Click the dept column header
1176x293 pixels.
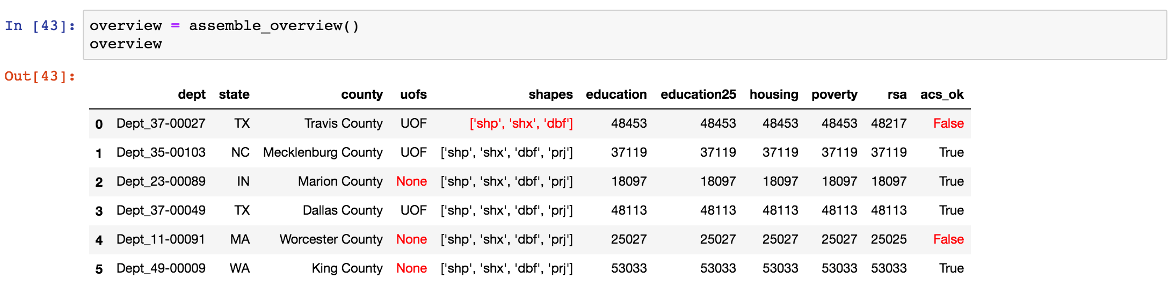[192, 94]
